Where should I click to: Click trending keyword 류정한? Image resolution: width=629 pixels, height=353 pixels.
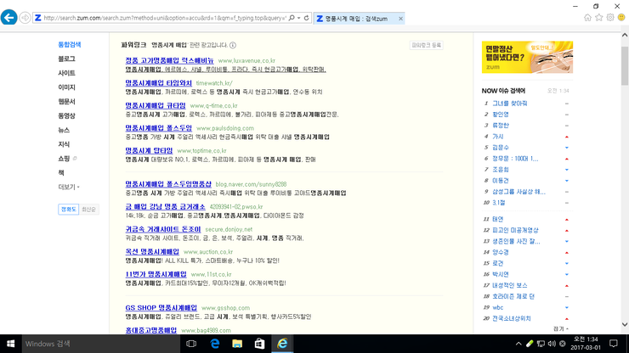tap(501, 126)
